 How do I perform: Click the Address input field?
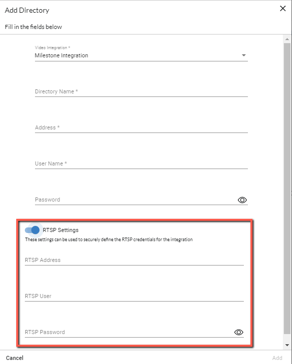point(141,127)
